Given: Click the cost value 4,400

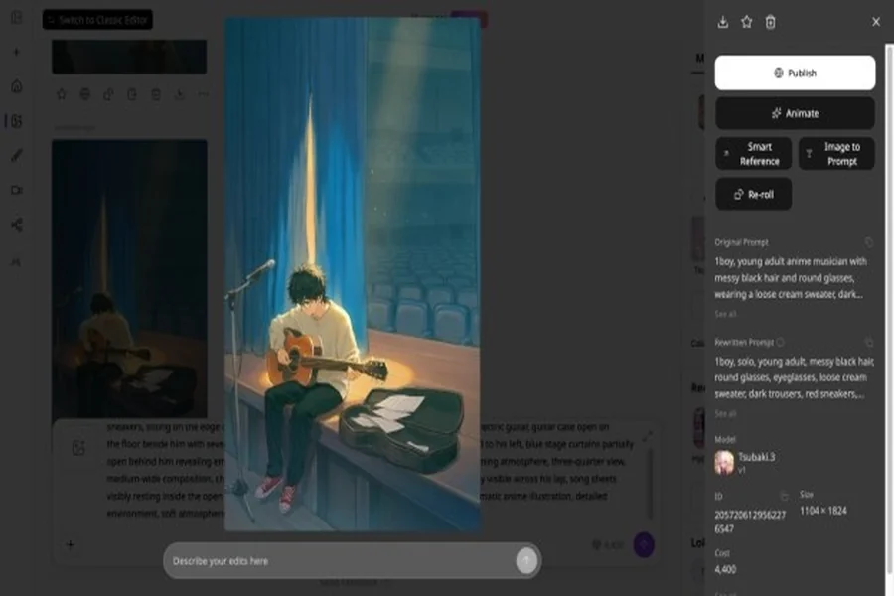Looking at the screenshot, I should (x=725, y=569).
